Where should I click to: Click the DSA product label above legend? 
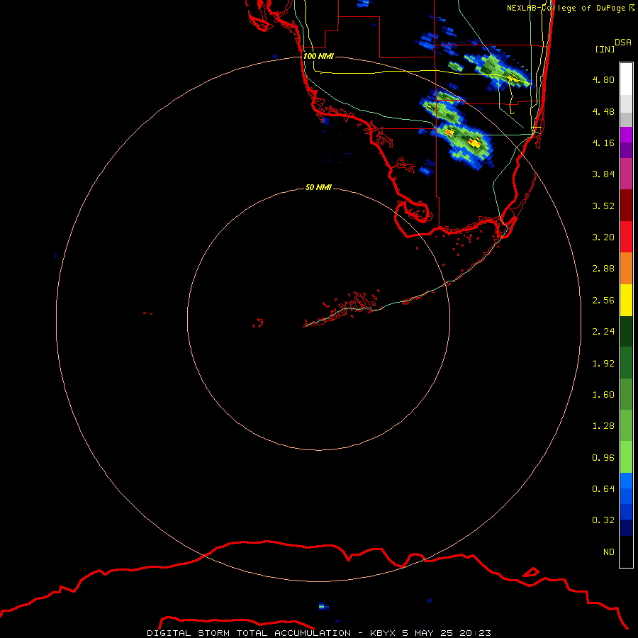[x=623, y=43]
